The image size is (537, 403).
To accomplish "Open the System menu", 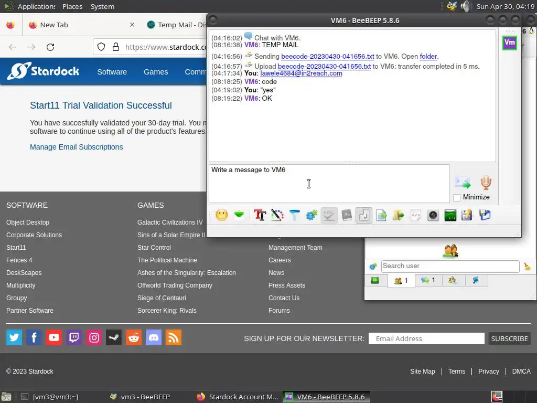I will click(x=102, y=6).
